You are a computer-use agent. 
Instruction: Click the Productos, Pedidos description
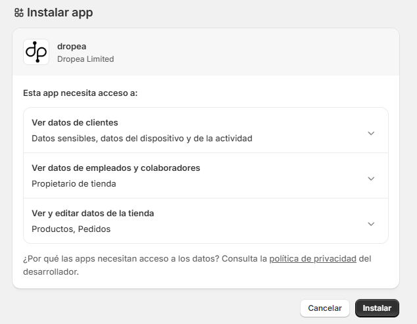tap(71, 229)
